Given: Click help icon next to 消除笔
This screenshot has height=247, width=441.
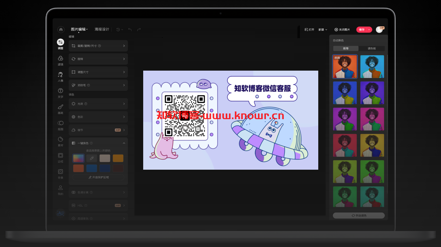Looking at the screenshot, I should (89, 85).
